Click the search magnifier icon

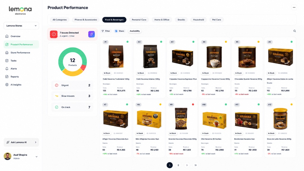pyautogui.click(x=294, y=31)
